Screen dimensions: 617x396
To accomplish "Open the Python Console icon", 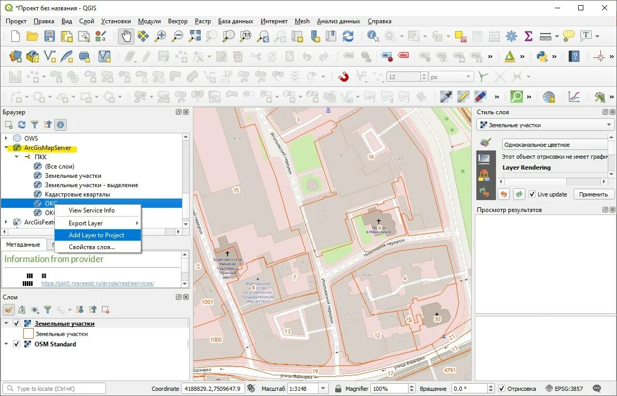I will (542, 57).
